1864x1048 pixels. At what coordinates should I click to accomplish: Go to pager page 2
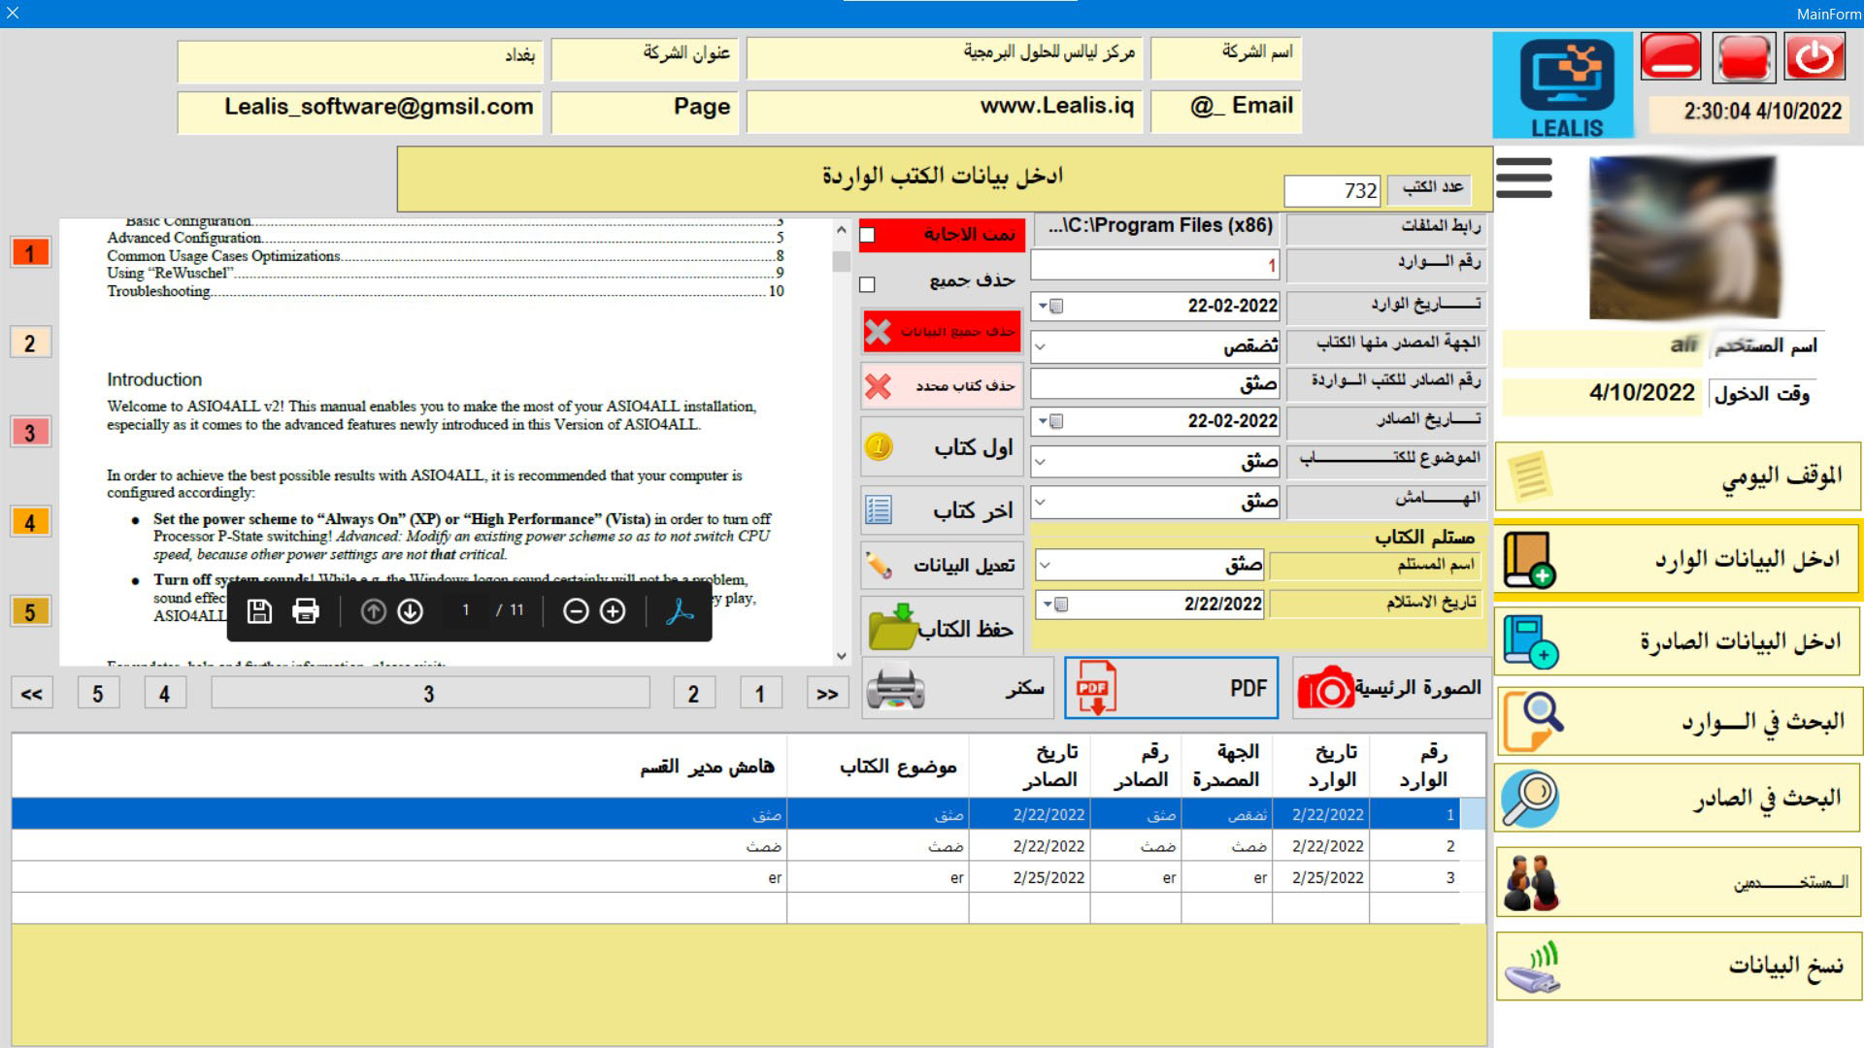694,693
